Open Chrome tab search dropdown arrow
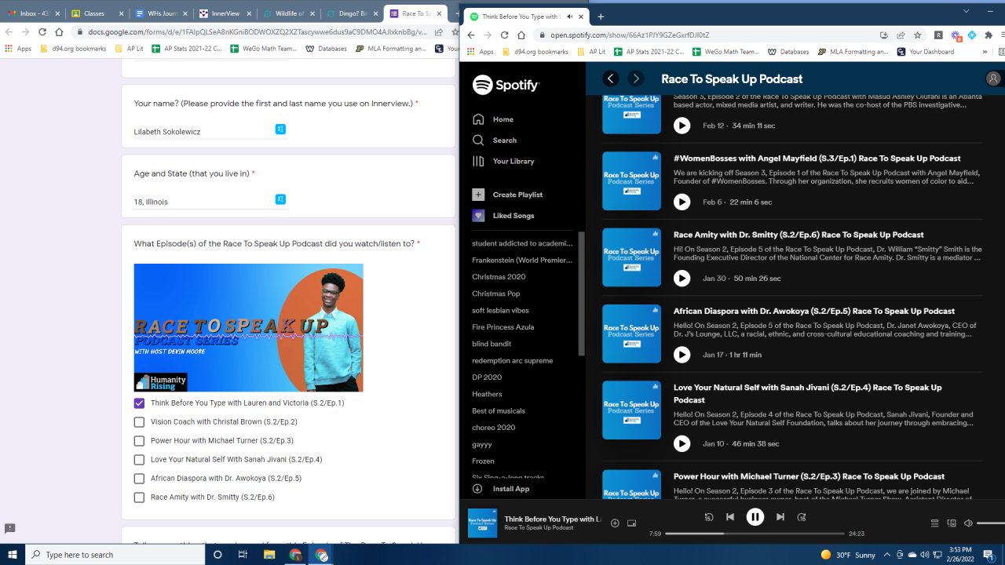This screenshot has height=565, width=1005. (x=966, y=11)
